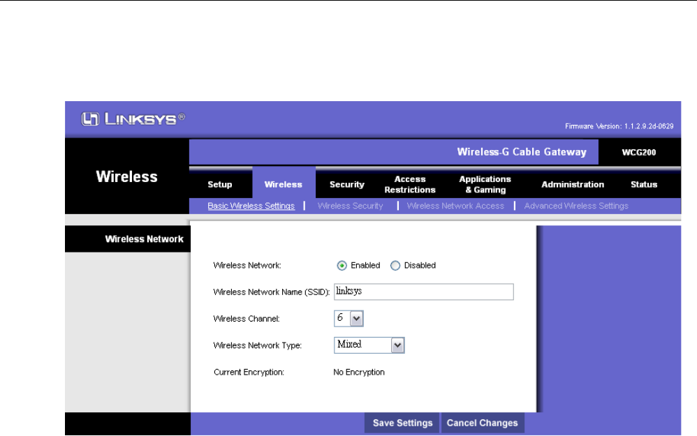Screen dimensions: 697x436
Task: Go to Wireless Network Access subpage
Action: point(455,206)
